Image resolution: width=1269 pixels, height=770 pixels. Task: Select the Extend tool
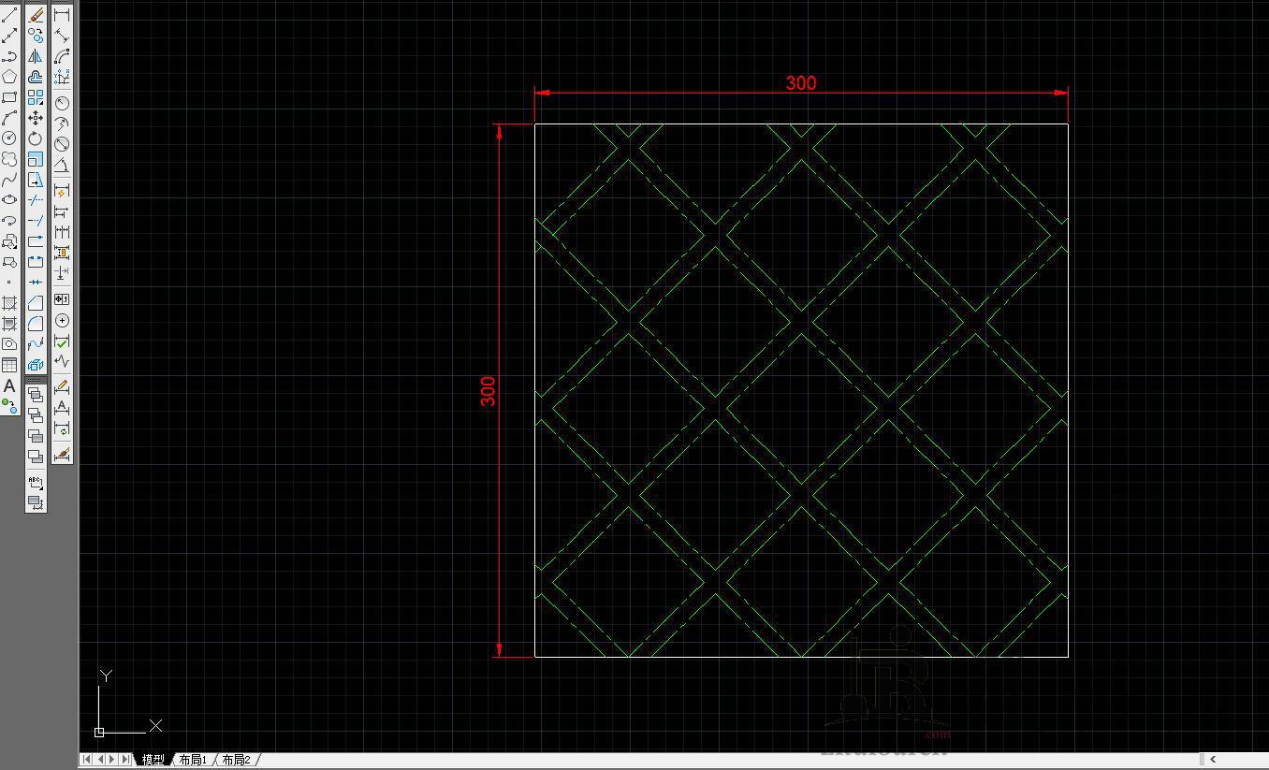click(x=36, y=221)
